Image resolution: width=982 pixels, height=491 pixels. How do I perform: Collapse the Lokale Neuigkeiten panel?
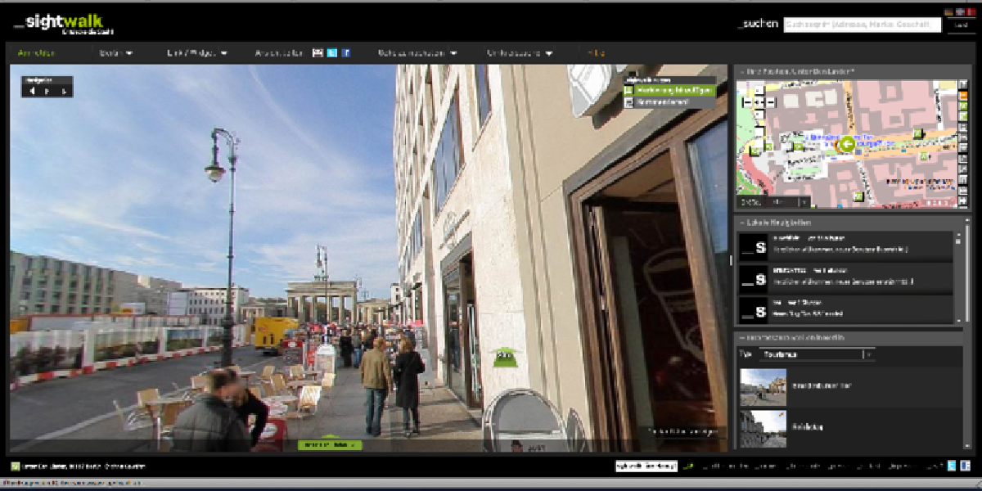(741, 223)
